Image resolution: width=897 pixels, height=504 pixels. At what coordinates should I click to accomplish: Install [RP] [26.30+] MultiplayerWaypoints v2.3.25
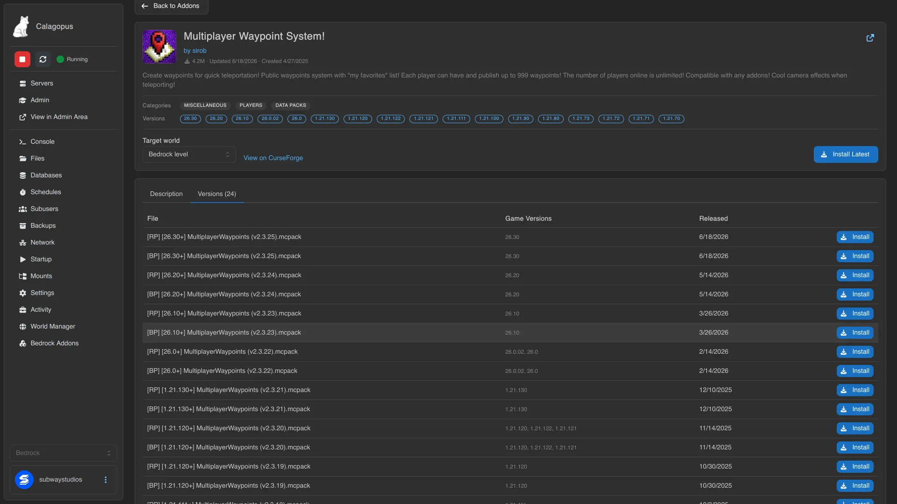855,237
